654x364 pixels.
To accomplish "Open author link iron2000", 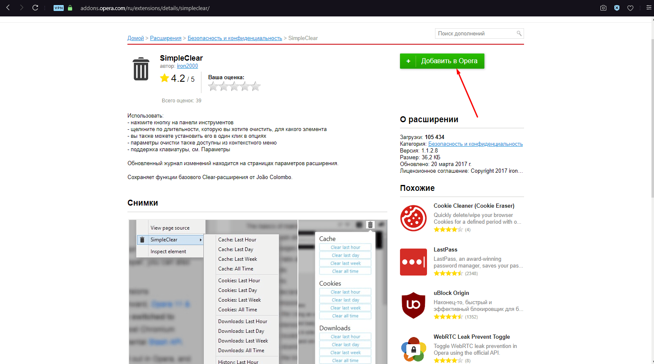I will [187, 66].
